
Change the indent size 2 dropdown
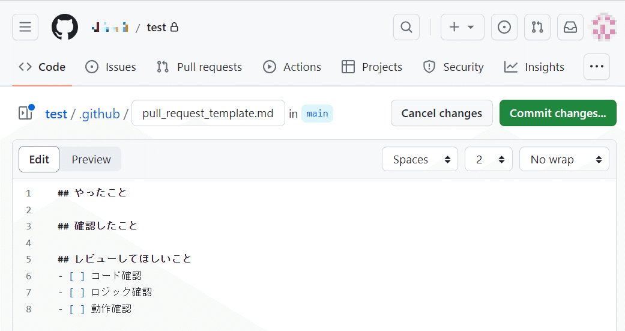489,159
